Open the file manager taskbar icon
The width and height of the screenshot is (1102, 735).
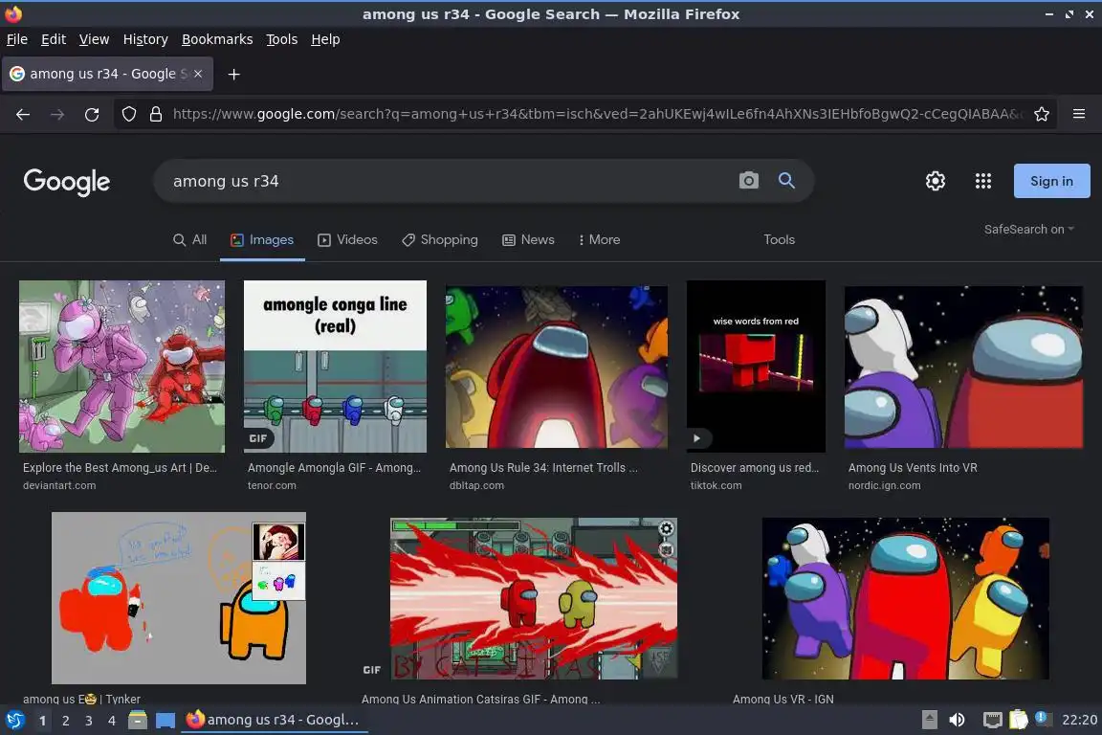coord(138,721)
